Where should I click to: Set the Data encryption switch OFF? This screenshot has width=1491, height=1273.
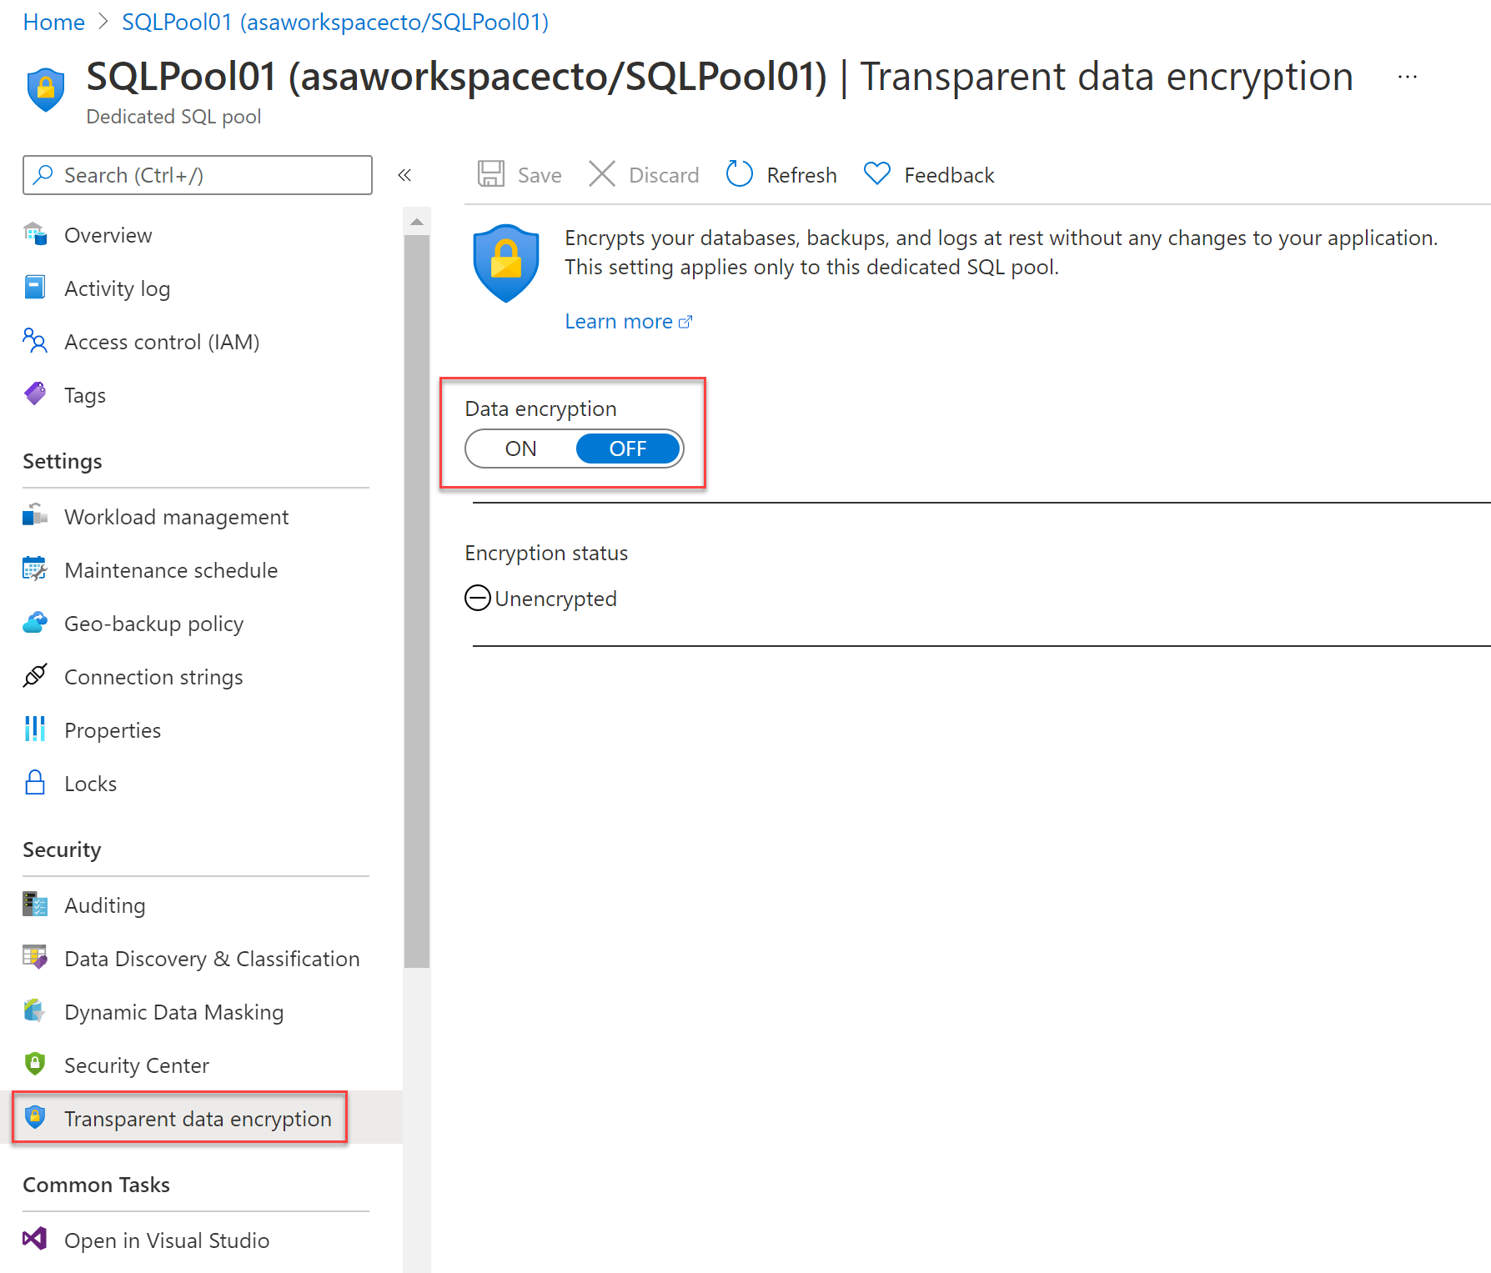628,449
